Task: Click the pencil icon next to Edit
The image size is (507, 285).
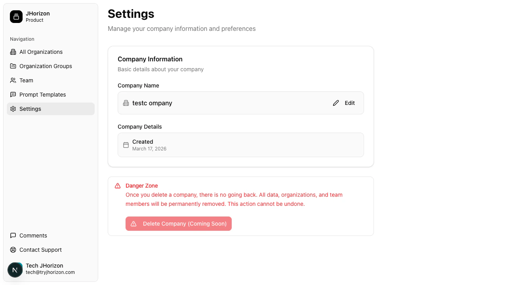Action: 336,103
